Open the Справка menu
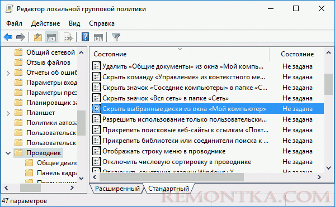Viewport: 335px width, 207px height. [x=102, y=23]
